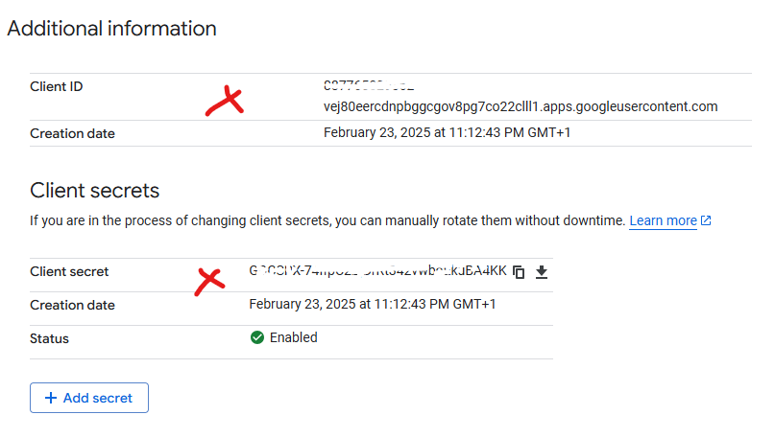Download the client secret file

pos(542,272)
